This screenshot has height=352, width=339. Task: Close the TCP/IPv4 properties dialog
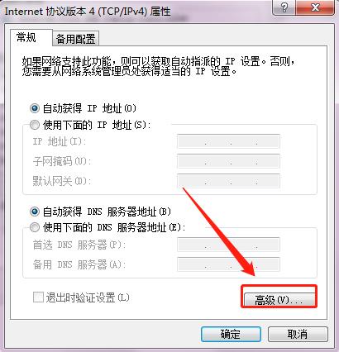click(x=316, y=7)
